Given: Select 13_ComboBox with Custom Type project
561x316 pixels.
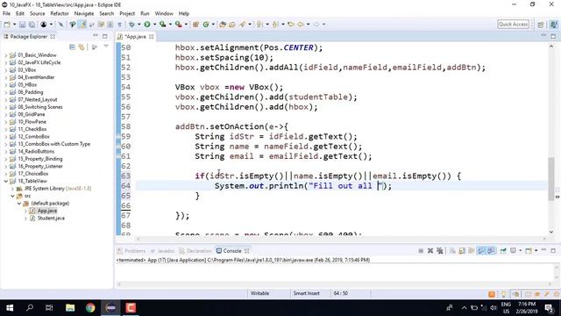Looking at the screenshot, I should [x=53, y=144].
